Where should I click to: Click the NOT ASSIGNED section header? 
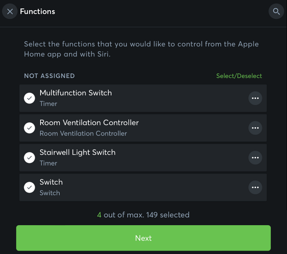click(49, 76)
